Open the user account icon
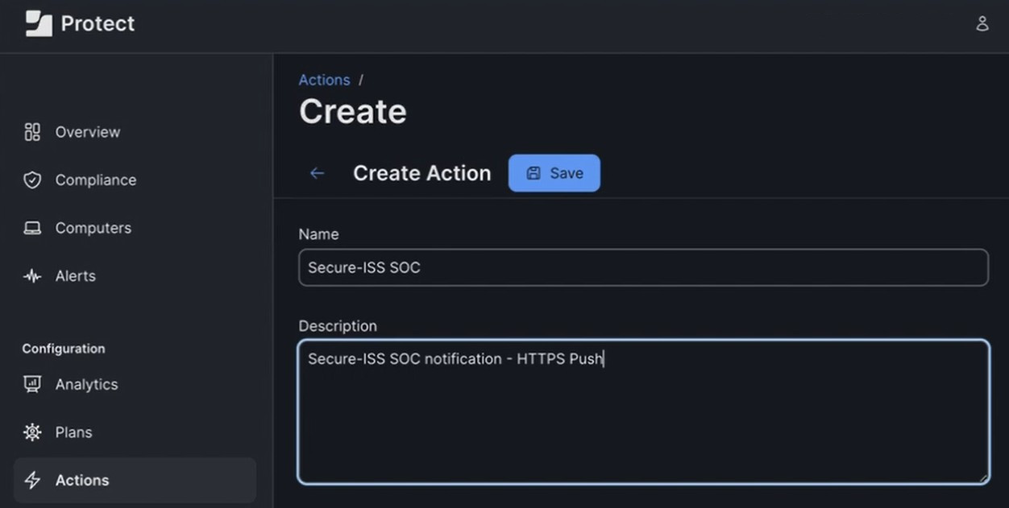The image size is (1009, 508). [x=982, y=23]
